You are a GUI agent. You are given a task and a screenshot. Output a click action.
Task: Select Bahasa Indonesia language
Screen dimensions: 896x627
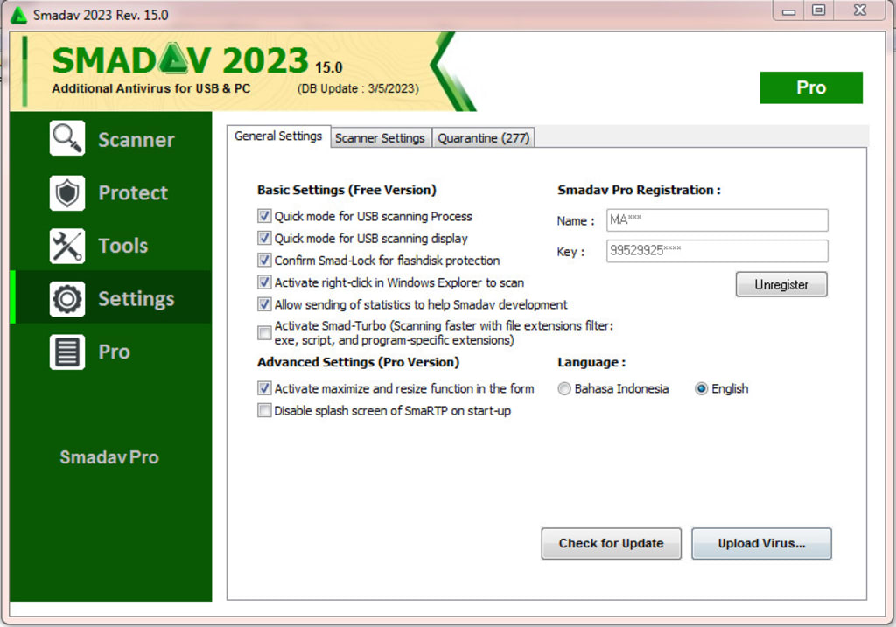pos(563,388)
